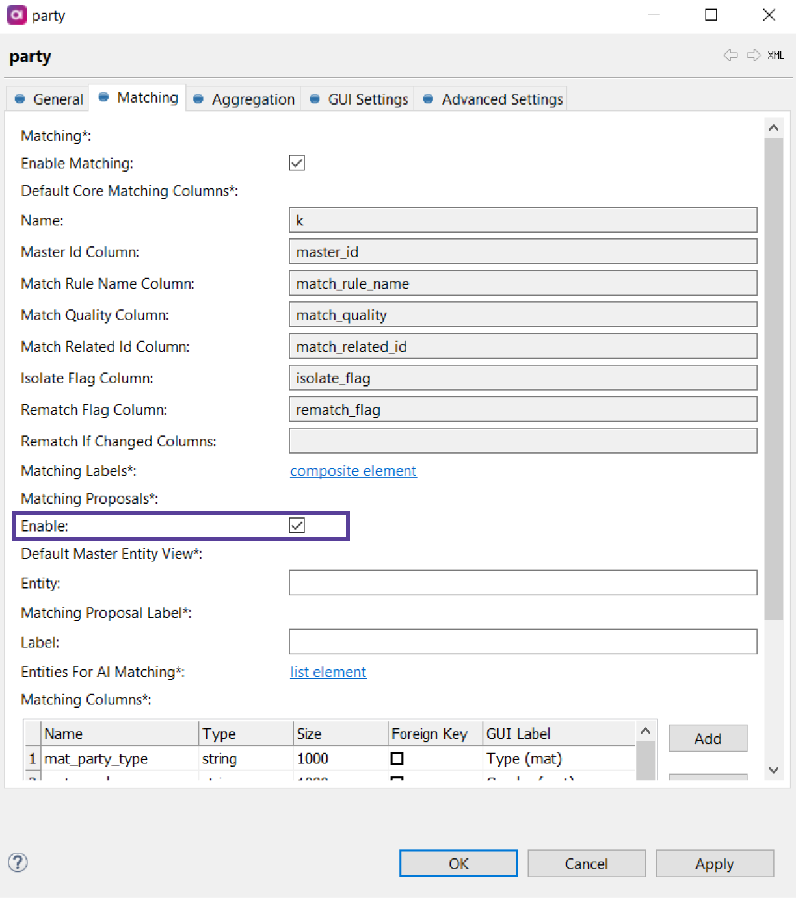Click the Isolate Flag Column field
Screen dimensions: 796x898
pyautogui.click(x=523, y=378)
